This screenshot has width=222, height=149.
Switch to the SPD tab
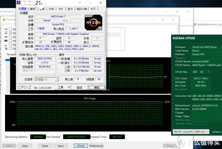(61, 9)
